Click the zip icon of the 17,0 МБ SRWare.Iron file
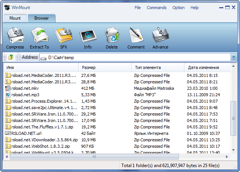The width and height of the screenshot is (240, 172). [8, 120]
